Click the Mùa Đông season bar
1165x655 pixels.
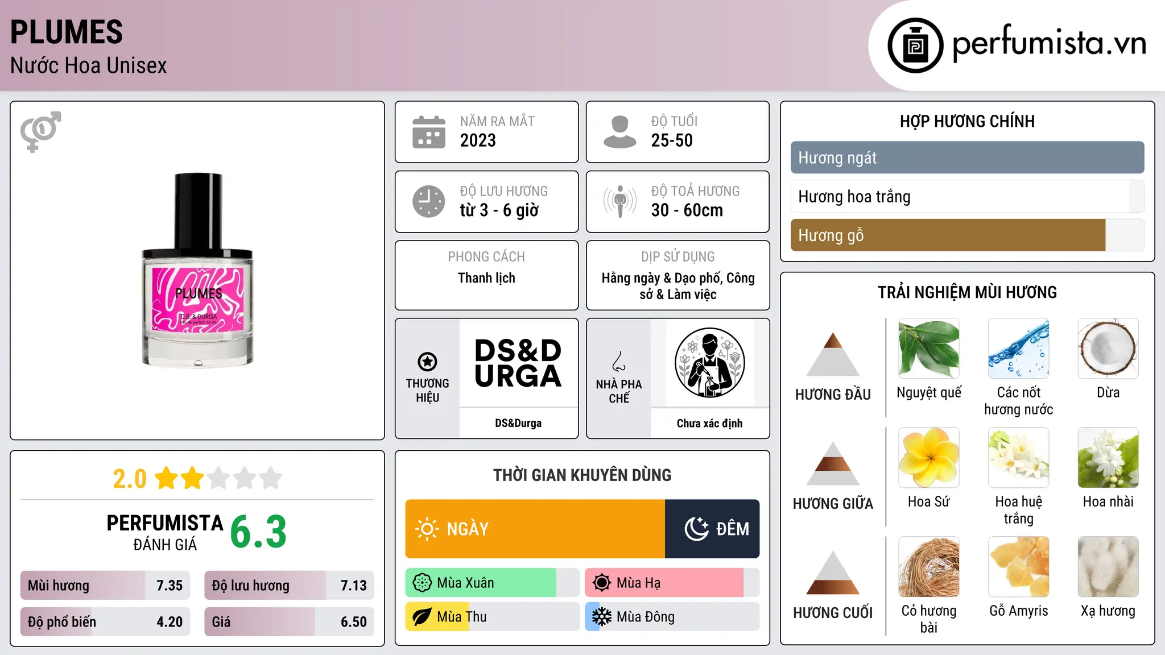tap(672, 617)
